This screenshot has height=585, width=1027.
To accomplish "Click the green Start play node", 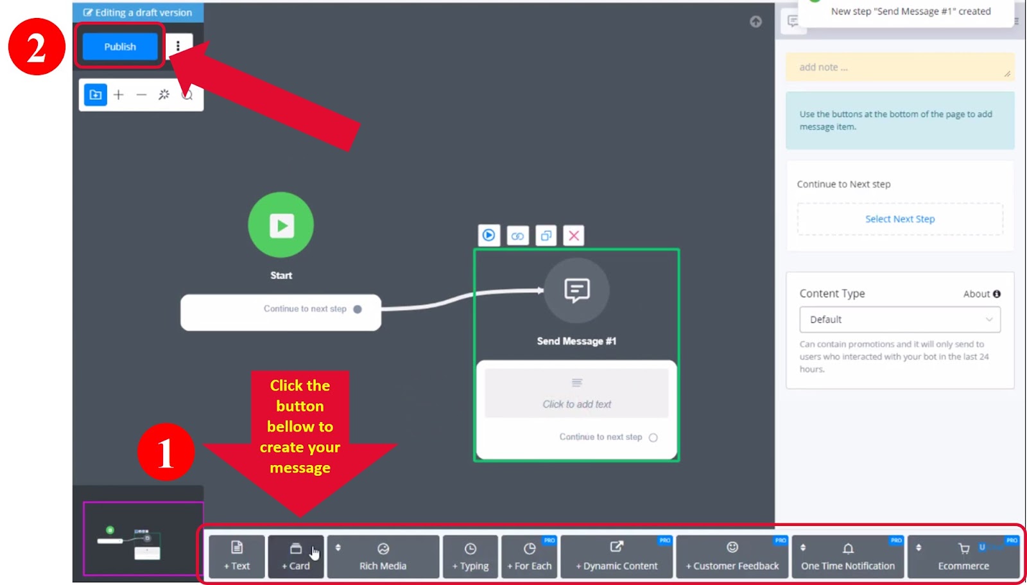I will pos(281,225).
